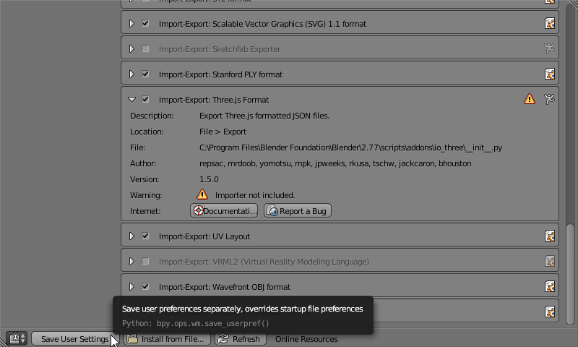This screenshot has width=578, height=347.
Task: Expand the Stanford PLY format details
Action: pos(131,74)
